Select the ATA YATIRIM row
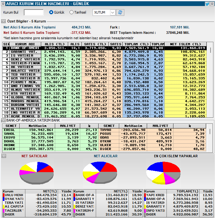The width and height of the screenshot is (215, 218). [x=105, y=94]
